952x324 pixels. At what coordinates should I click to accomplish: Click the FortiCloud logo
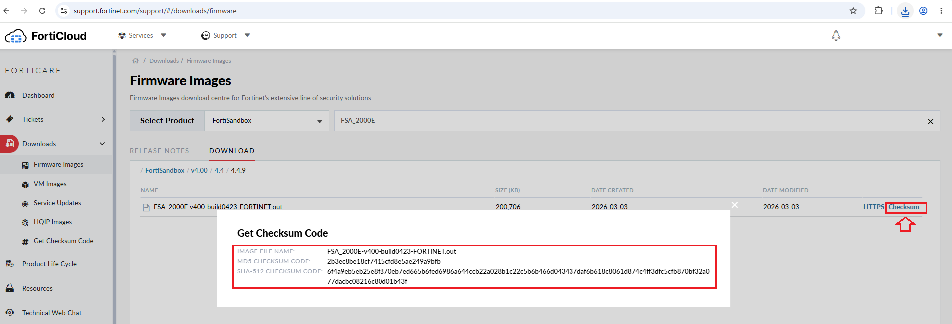coord(46,36)
